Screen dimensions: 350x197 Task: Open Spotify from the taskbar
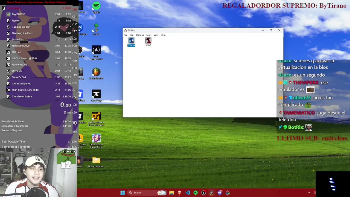196,193
